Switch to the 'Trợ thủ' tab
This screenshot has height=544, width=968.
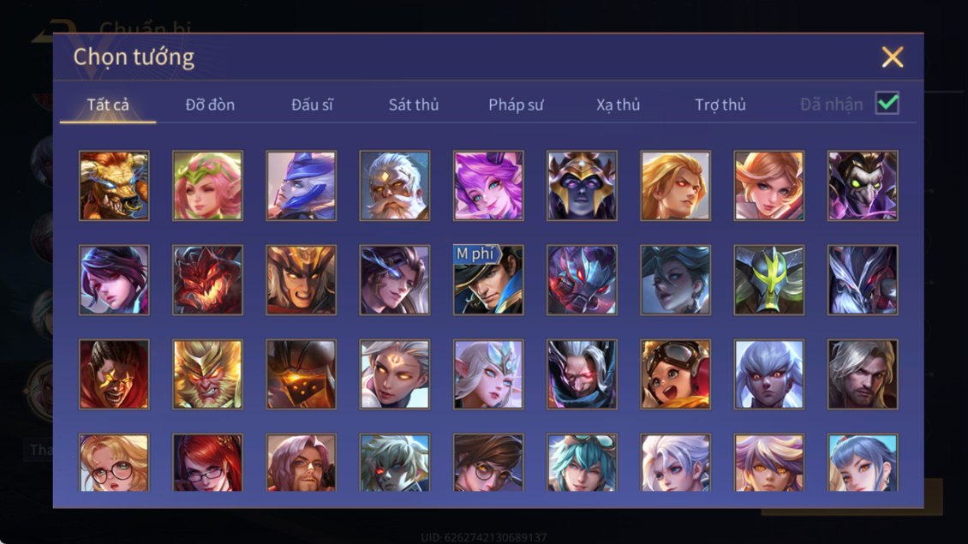tap(720, 105)
